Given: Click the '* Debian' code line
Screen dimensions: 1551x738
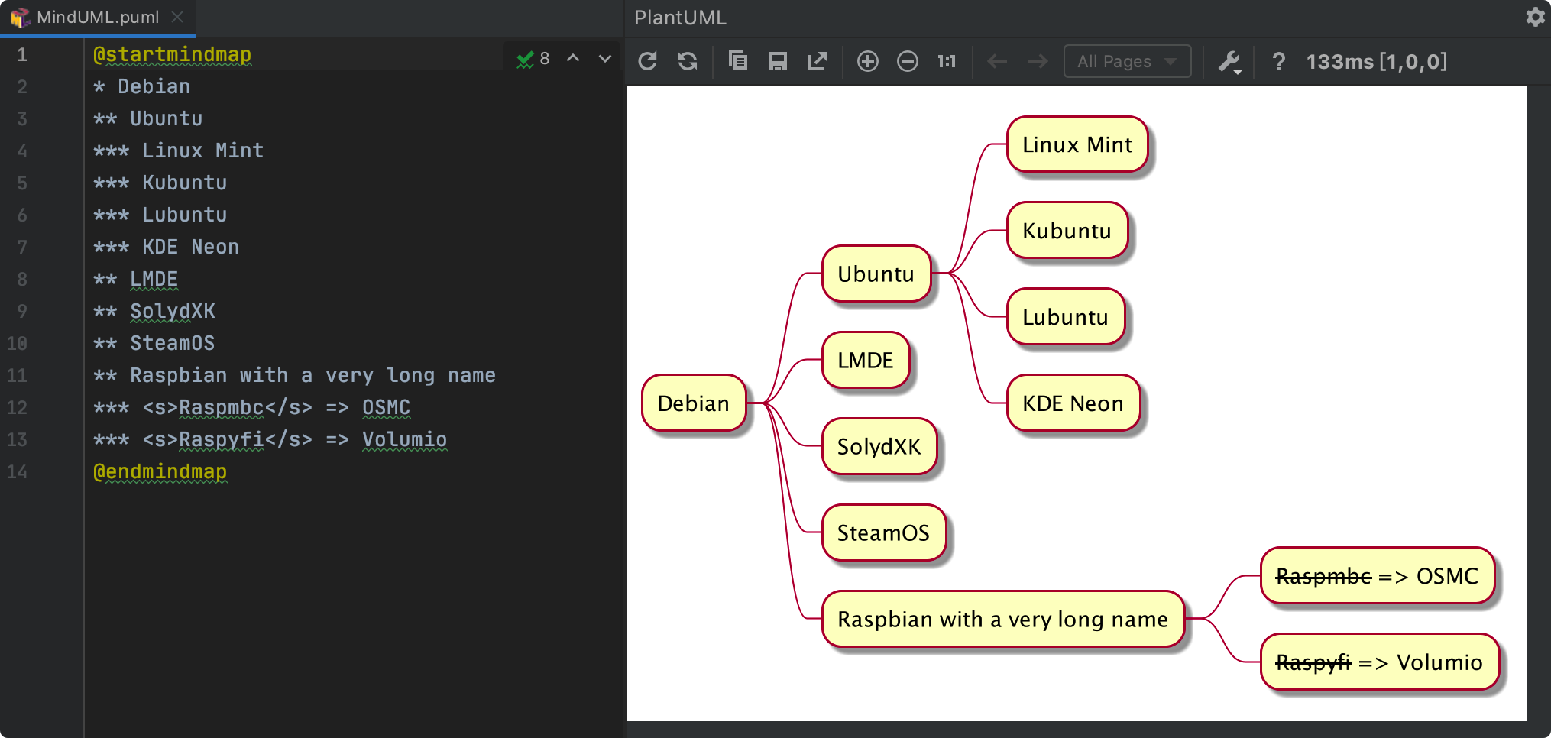Looking at the screenshot, I should coord(141,86).
